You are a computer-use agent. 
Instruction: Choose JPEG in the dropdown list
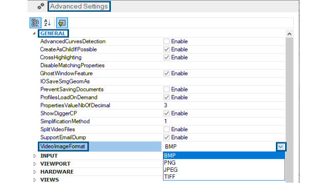224,170
